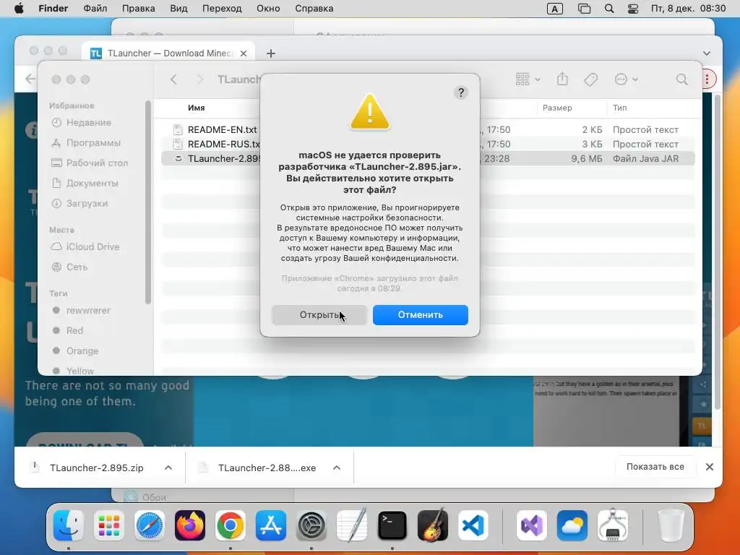This screenshot has width=740, height=555.
Task: Select README-EN.txt file row
Action: tap(428, 129)
